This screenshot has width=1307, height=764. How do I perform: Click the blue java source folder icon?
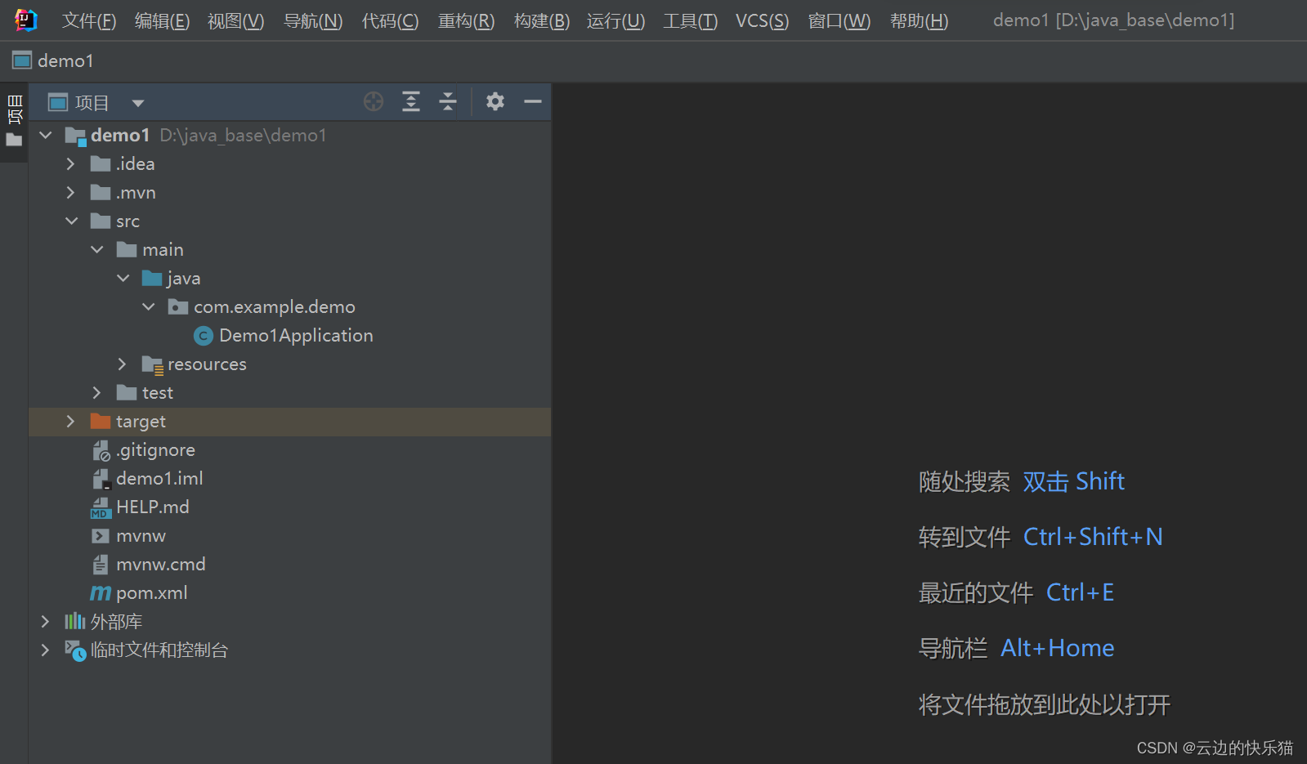(x=152, y=278)
